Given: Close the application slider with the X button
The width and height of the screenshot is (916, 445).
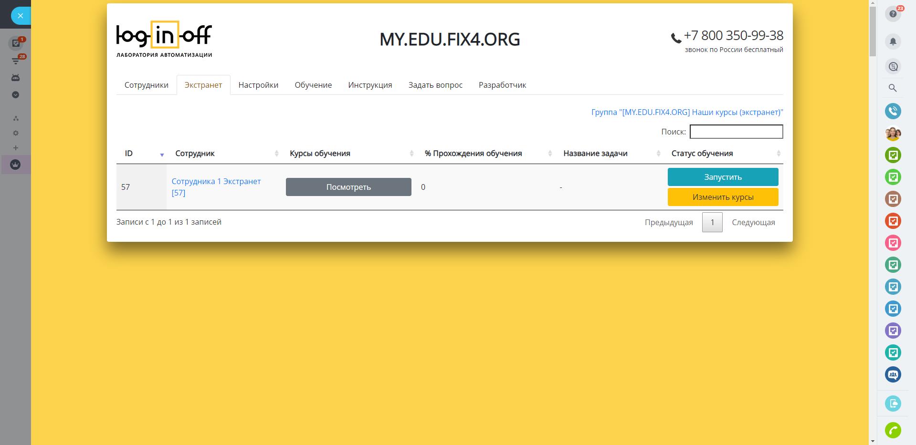Looking at the screenshot, I should coord(20,16).
